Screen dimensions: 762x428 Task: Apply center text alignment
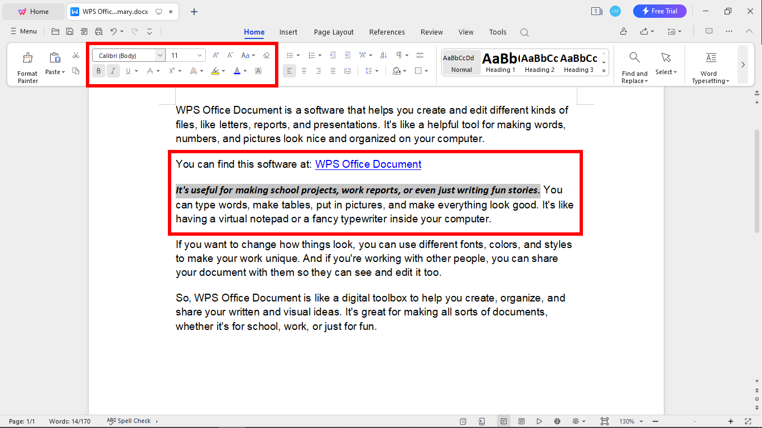tap(303, 71)
